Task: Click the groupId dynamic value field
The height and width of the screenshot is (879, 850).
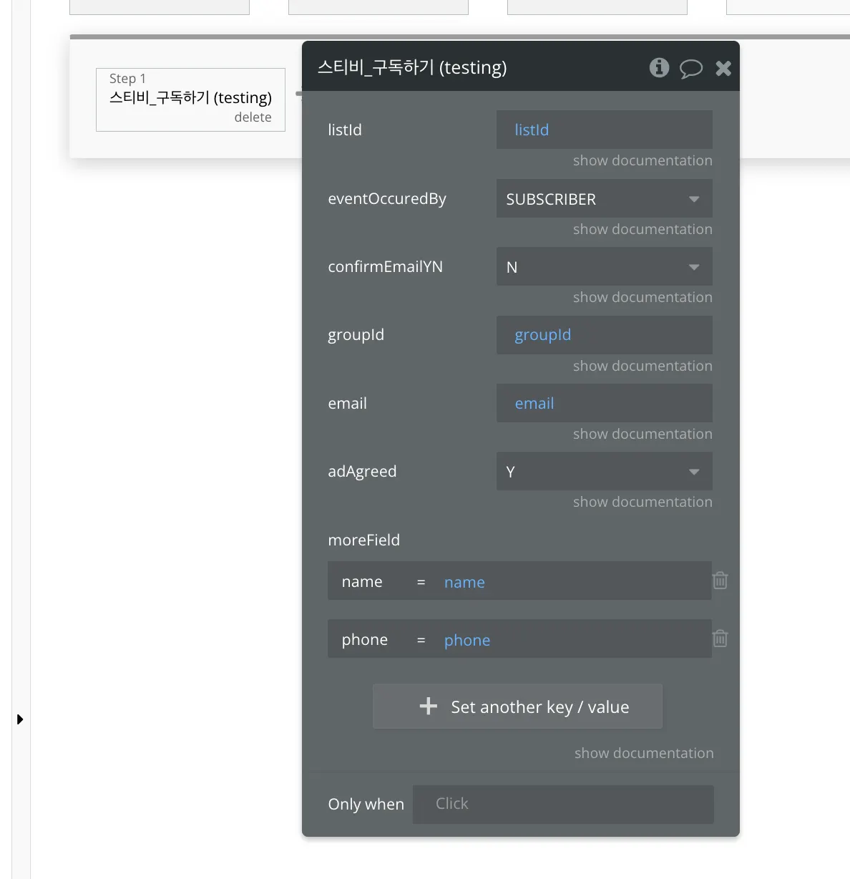Action: (605, 335)
